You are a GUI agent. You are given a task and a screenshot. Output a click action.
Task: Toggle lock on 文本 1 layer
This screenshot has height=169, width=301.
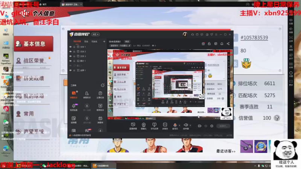[74, 47]
